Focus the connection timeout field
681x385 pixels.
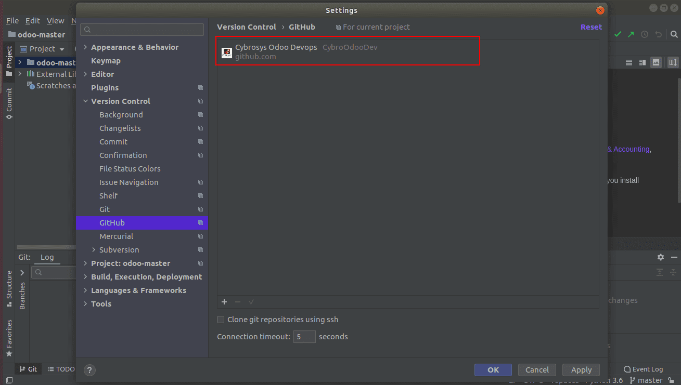pos(304,337)
